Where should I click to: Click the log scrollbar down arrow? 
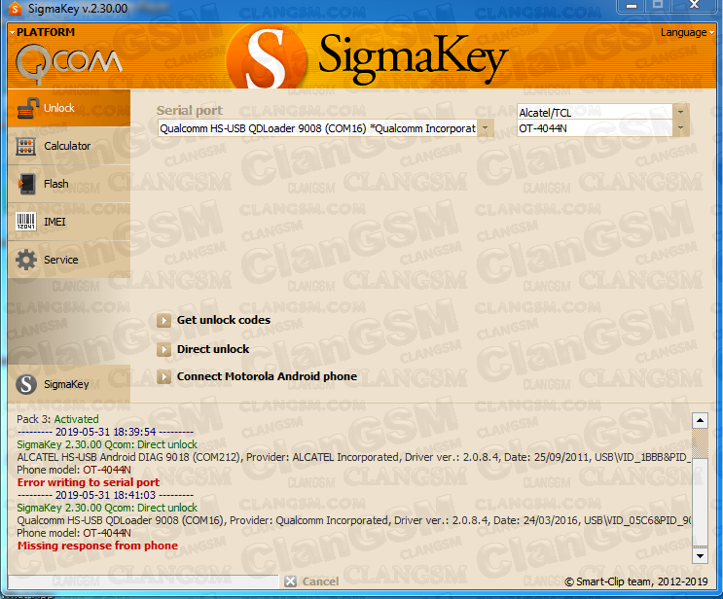[x=700, y=555]
